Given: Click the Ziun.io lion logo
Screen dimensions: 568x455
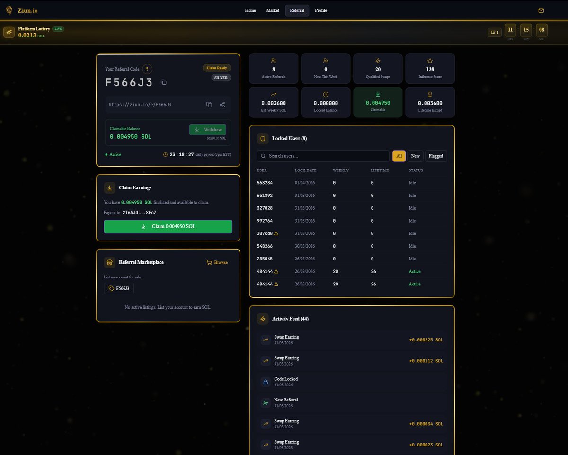Looking at the screenshot, I should [9, 10].
